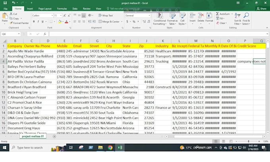270x162 pixels.
Task: Click the Share button
Action: (x=261, y=9)
